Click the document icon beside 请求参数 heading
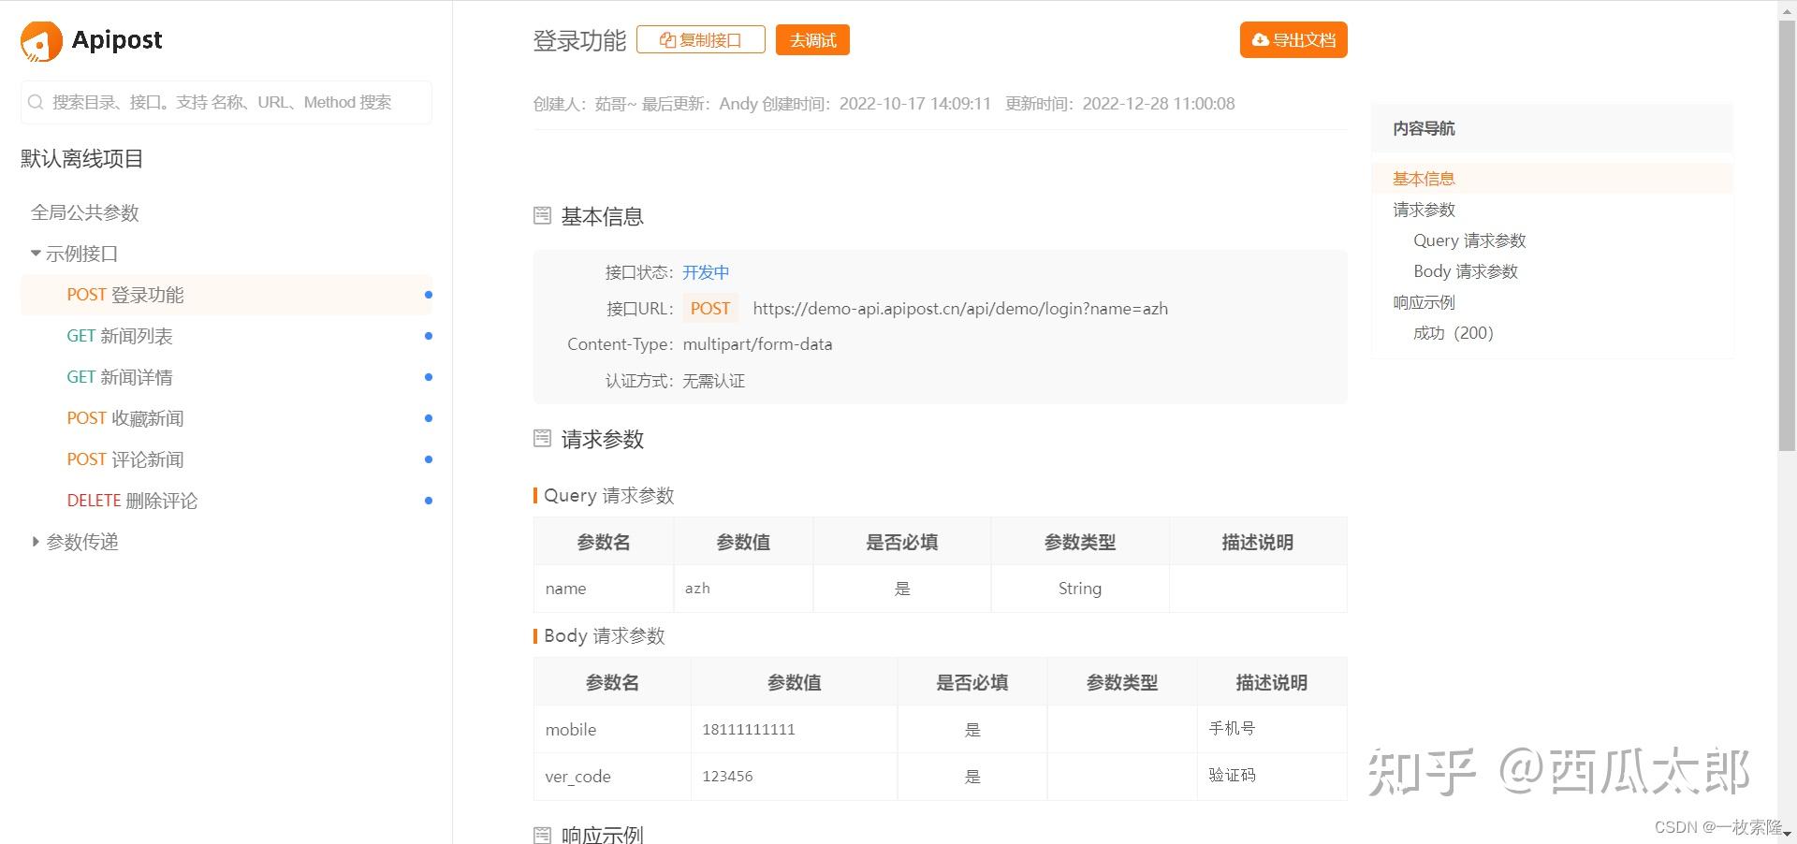 coord(542,438)
